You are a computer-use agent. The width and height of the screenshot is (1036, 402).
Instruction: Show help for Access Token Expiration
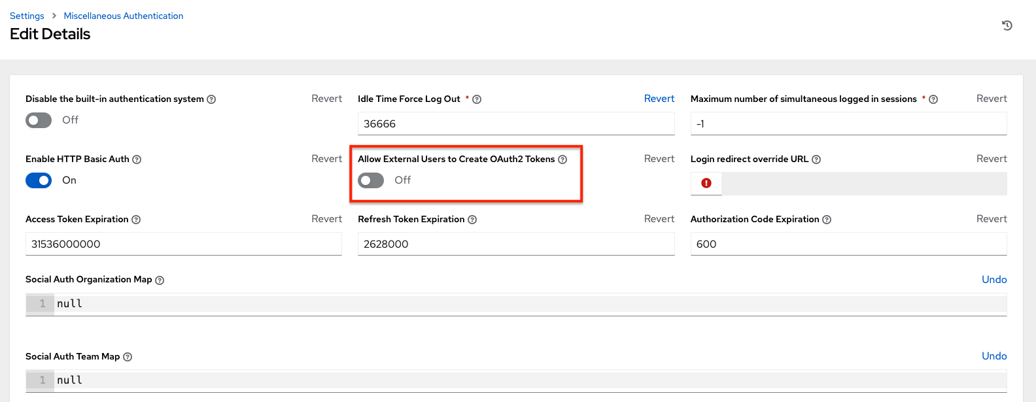coord(136,220)
